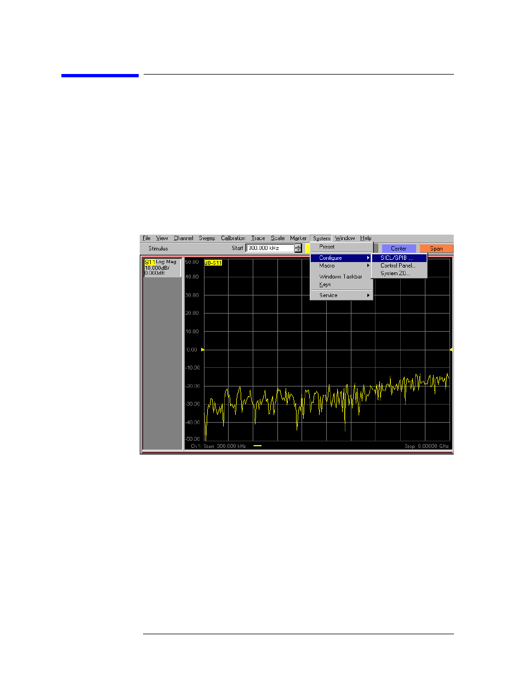Open the File menu

pyautogui.click(x=146, y=238)
